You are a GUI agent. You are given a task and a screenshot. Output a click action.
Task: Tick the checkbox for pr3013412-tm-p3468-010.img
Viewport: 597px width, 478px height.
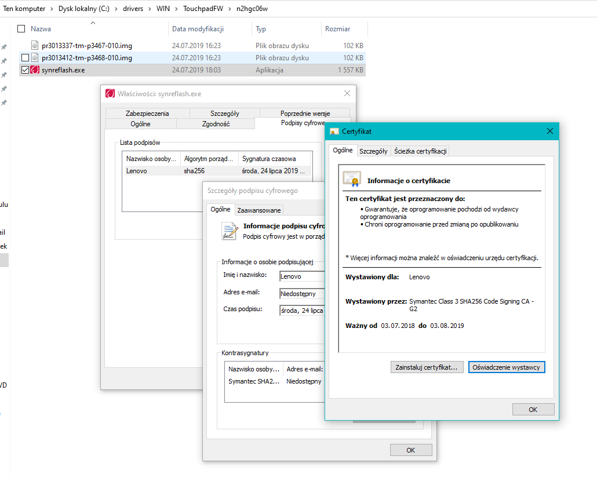25,58
